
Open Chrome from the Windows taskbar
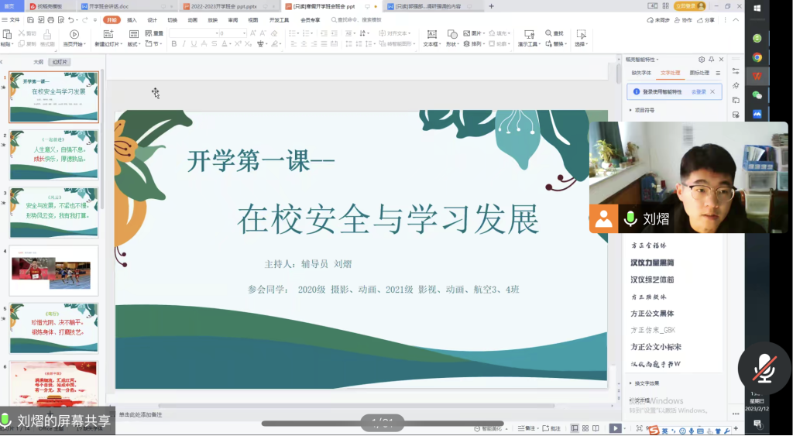coord(757,57)
